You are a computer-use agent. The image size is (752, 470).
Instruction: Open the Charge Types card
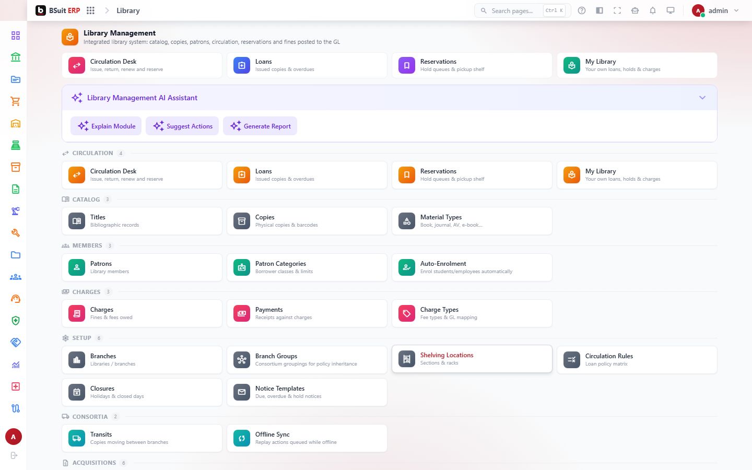(x=472, y=313)
